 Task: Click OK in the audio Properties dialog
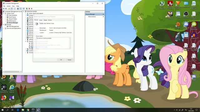(61, 60)
